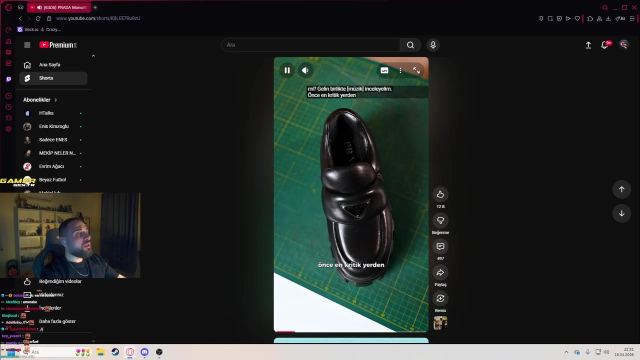View site security lock info
The image size is (640, 360).
49,18
